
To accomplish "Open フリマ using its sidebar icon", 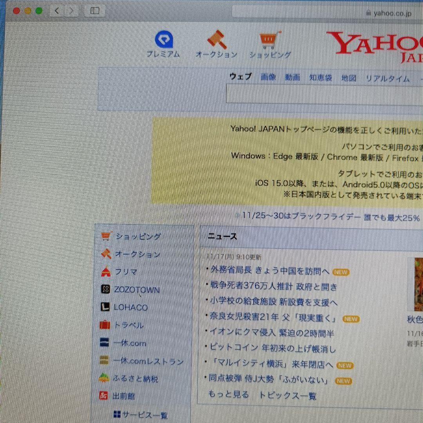I will (x=106, y=272).
